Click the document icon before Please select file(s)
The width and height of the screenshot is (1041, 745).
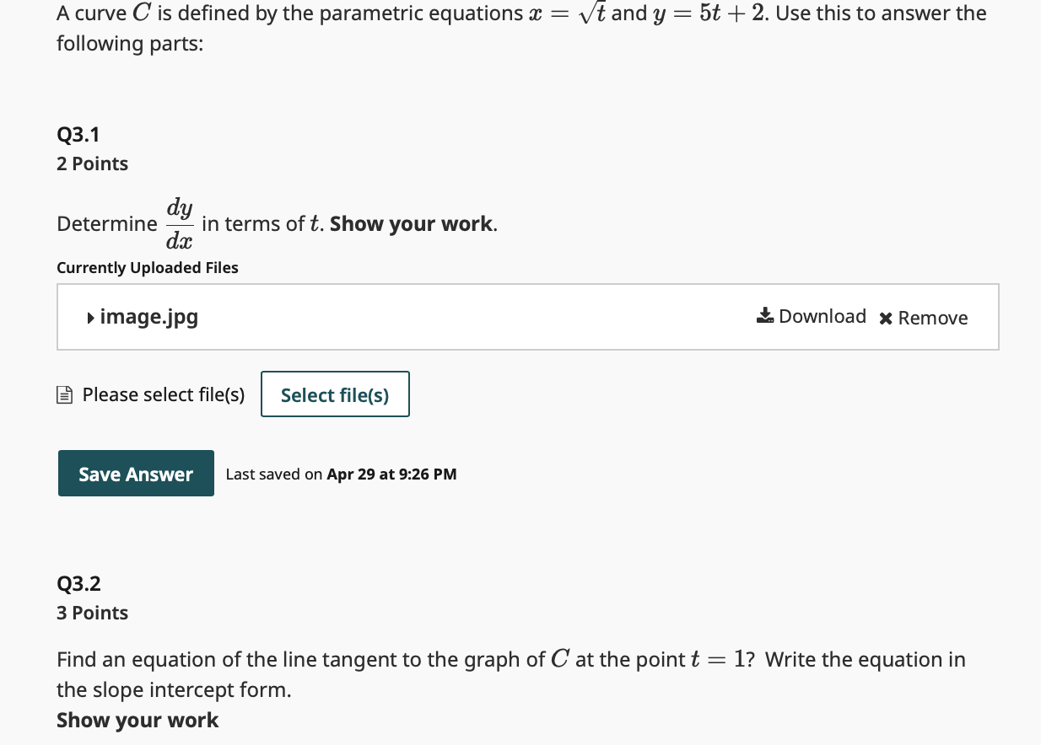65,394
